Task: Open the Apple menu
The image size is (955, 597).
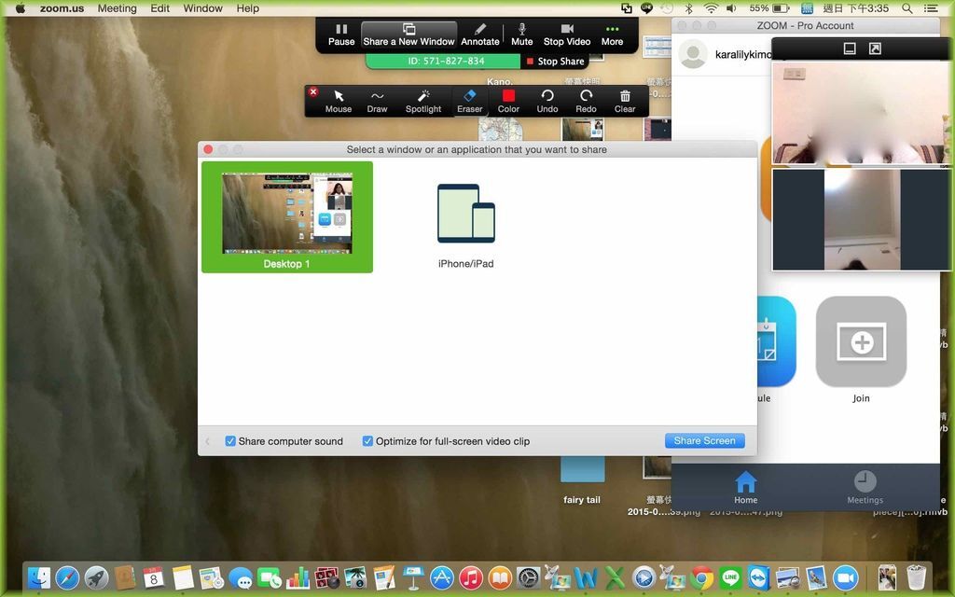Action: [x=20, y=8]
